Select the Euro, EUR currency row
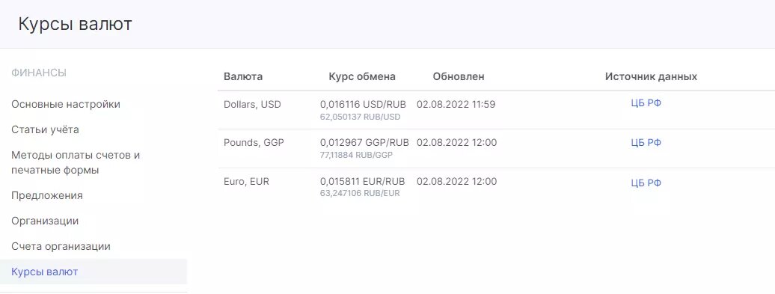775x294 pixels. (x=496, y=188)
